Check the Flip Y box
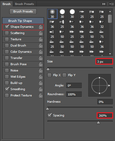This screenshot has width=115, height=141. (64, 75)
